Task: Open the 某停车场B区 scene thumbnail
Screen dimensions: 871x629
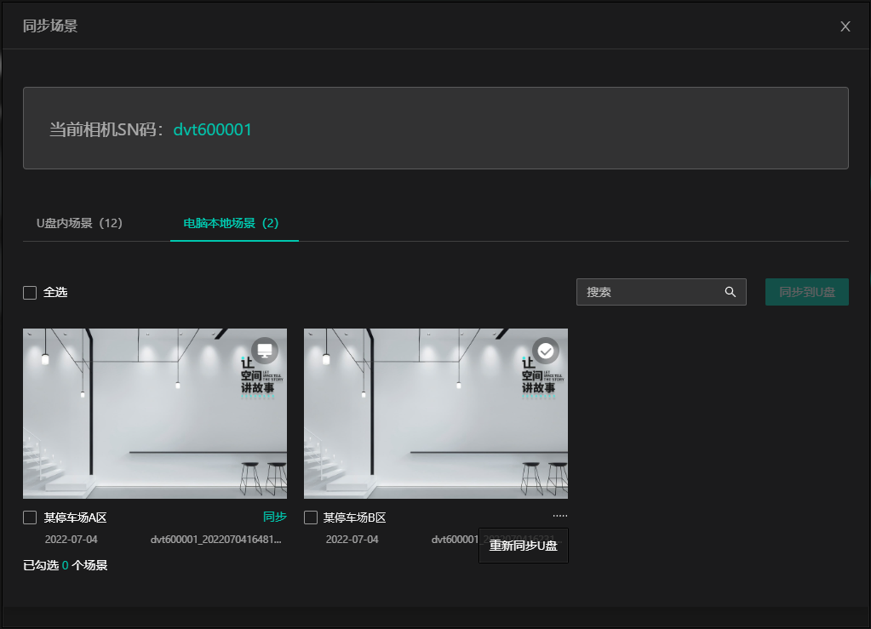Action: tap(435, 414)
